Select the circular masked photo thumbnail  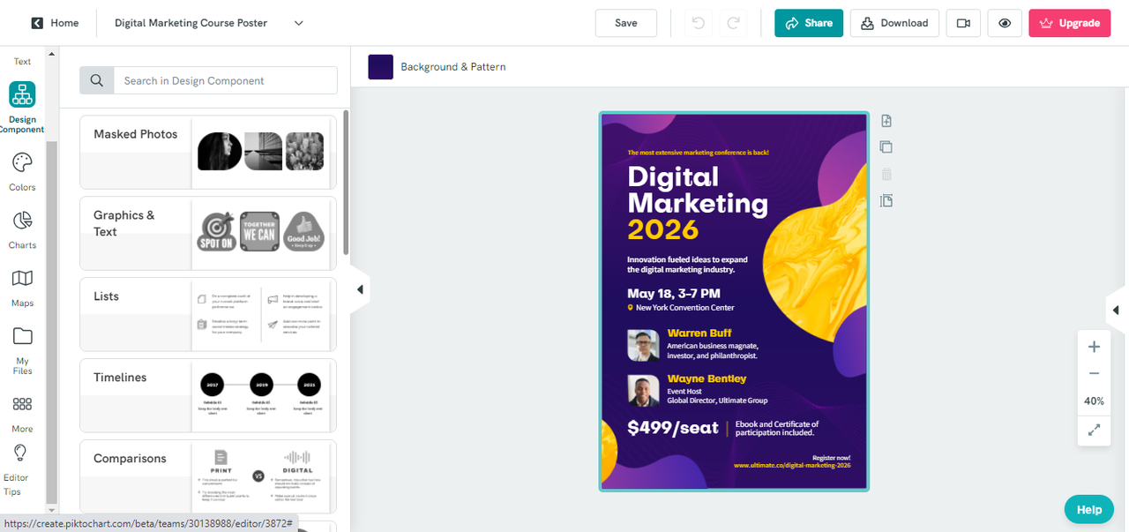tap(219, 151)
